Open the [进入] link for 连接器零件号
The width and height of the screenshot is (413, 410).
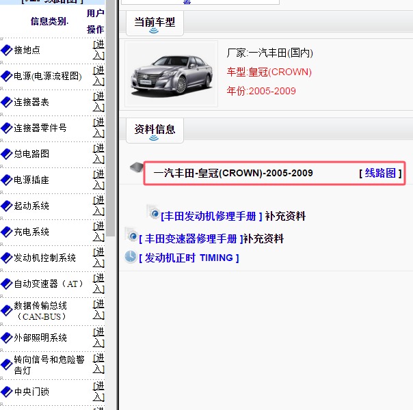pos(98,128)
